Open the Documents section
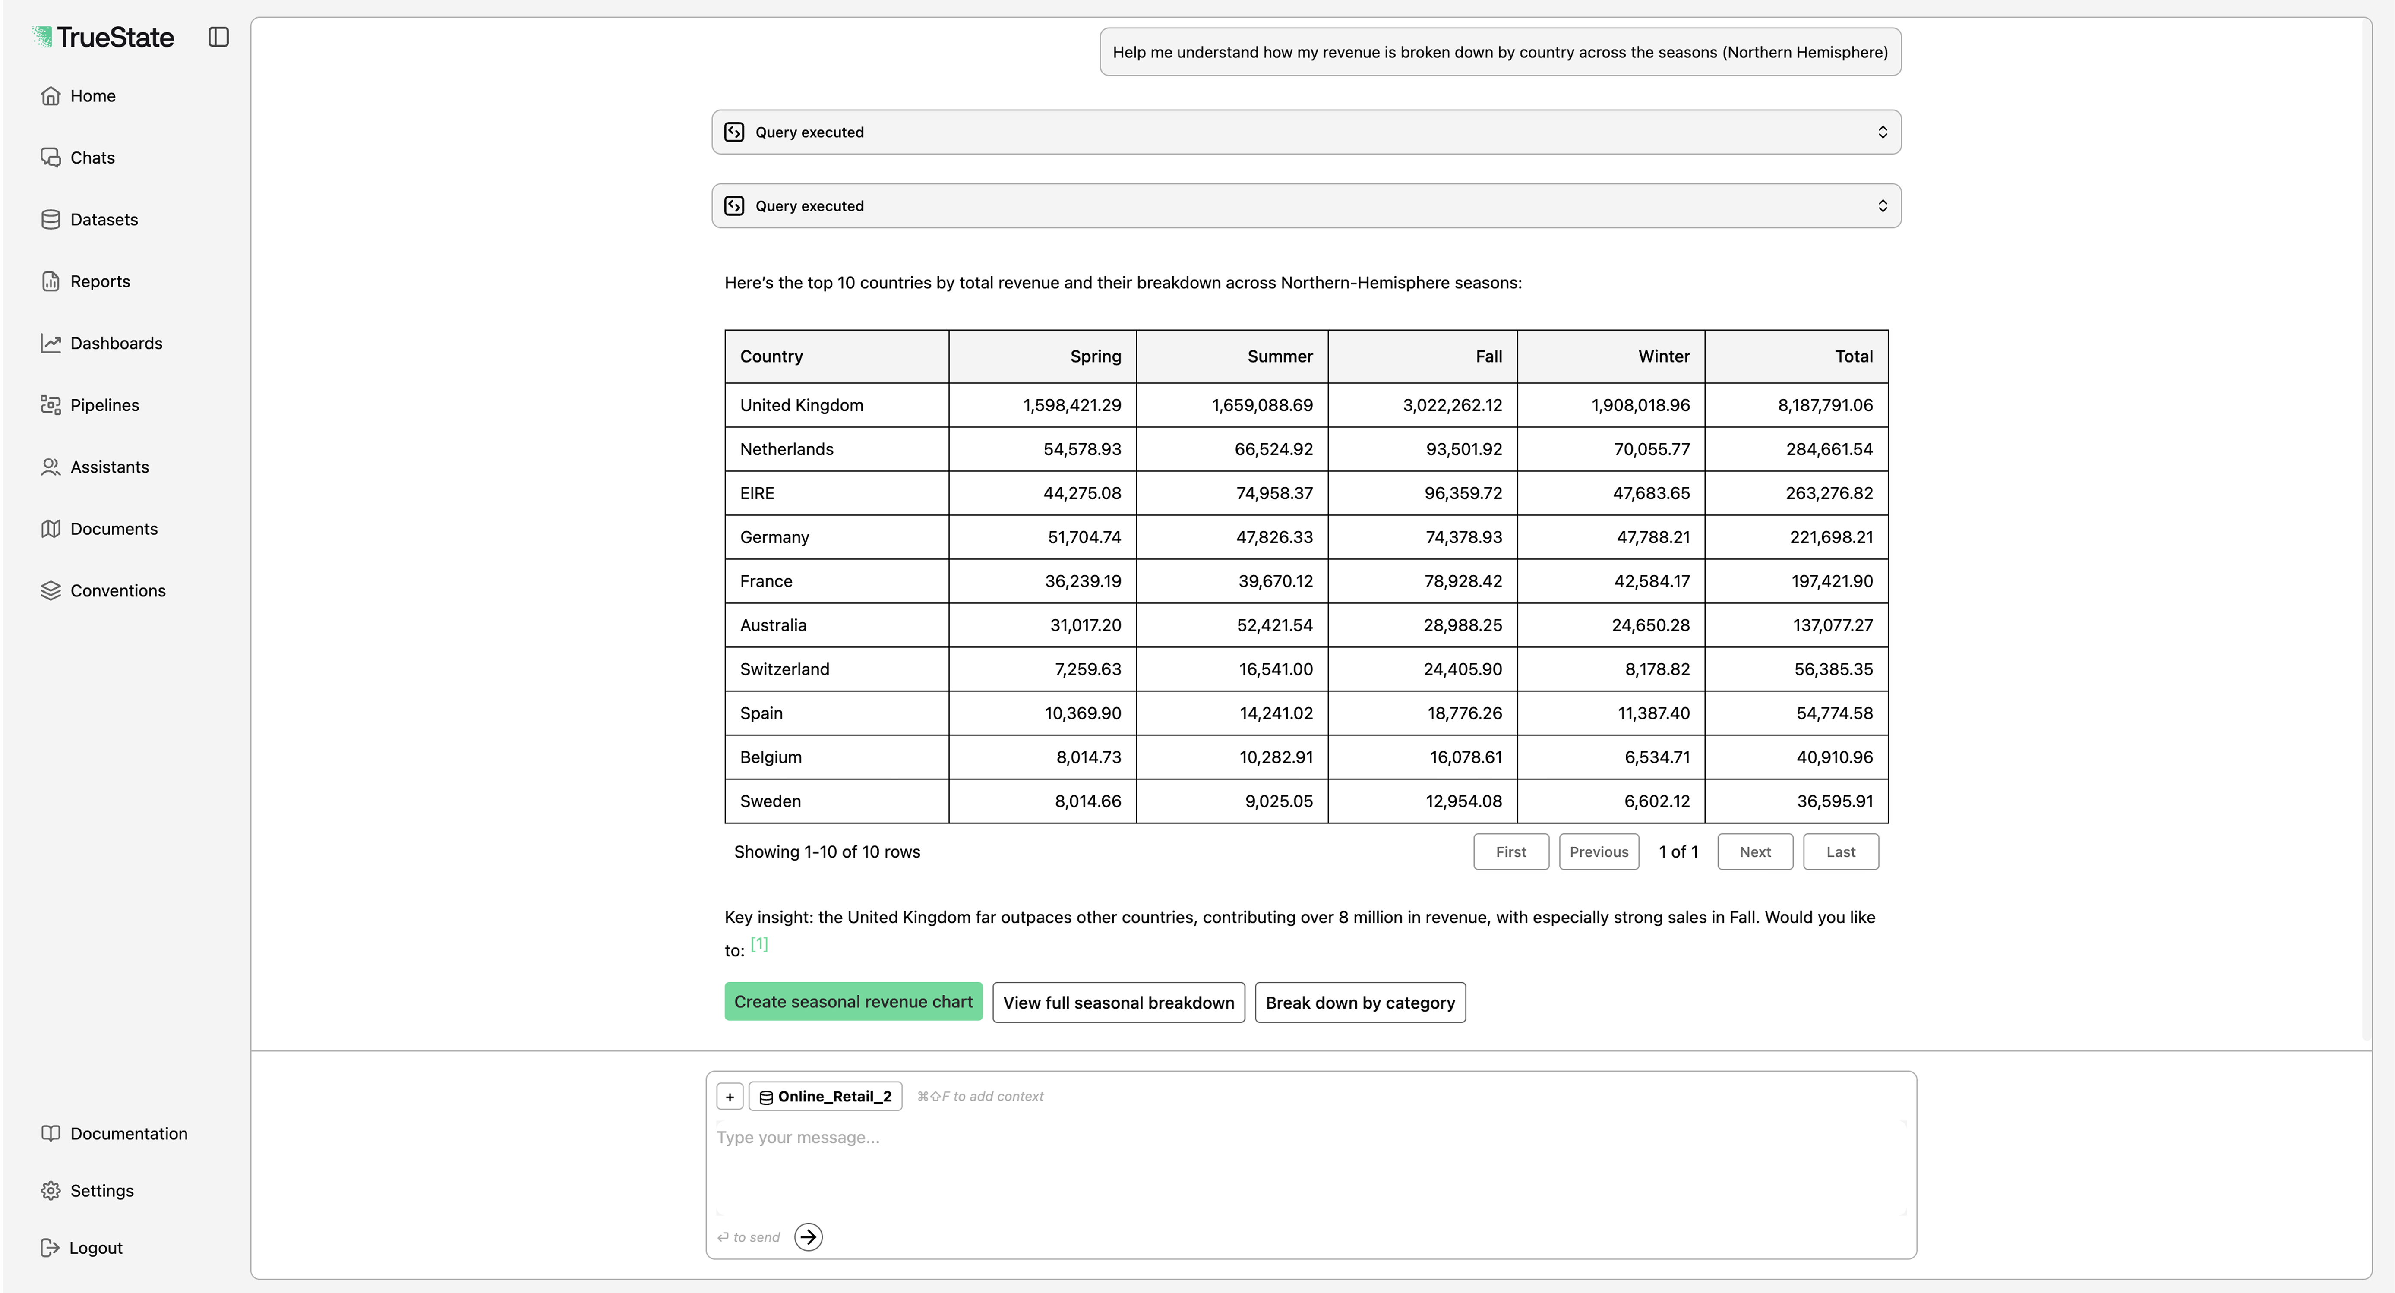The image size is (2395, 1293). coord(114,528)
